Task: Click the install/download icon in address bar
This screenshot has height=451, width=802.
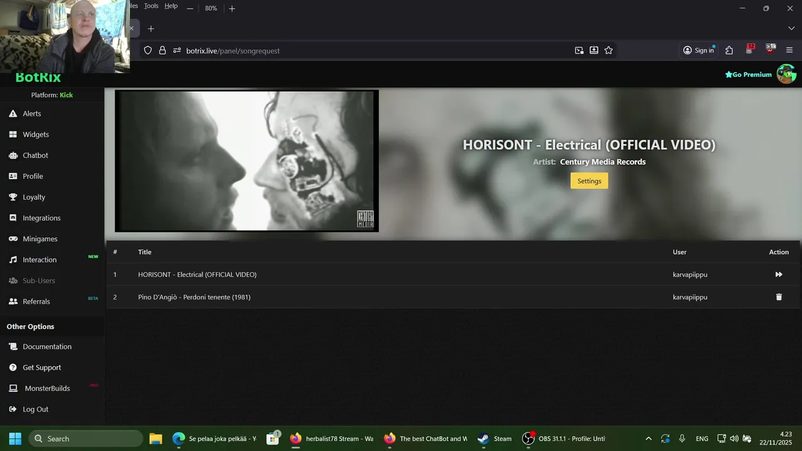Action: click(x=593, y=51)
